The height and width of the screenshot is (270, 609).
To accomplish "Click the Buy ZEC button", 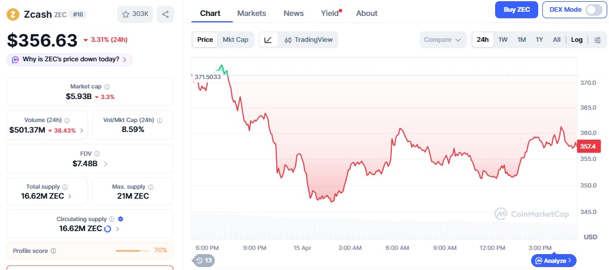I will (x=516, y=9).
